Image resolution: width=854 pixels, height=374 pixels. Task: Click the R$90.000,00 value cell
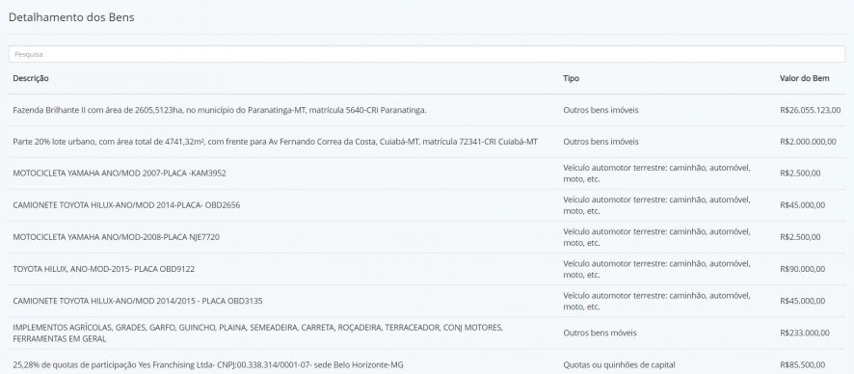pos(802,269)
